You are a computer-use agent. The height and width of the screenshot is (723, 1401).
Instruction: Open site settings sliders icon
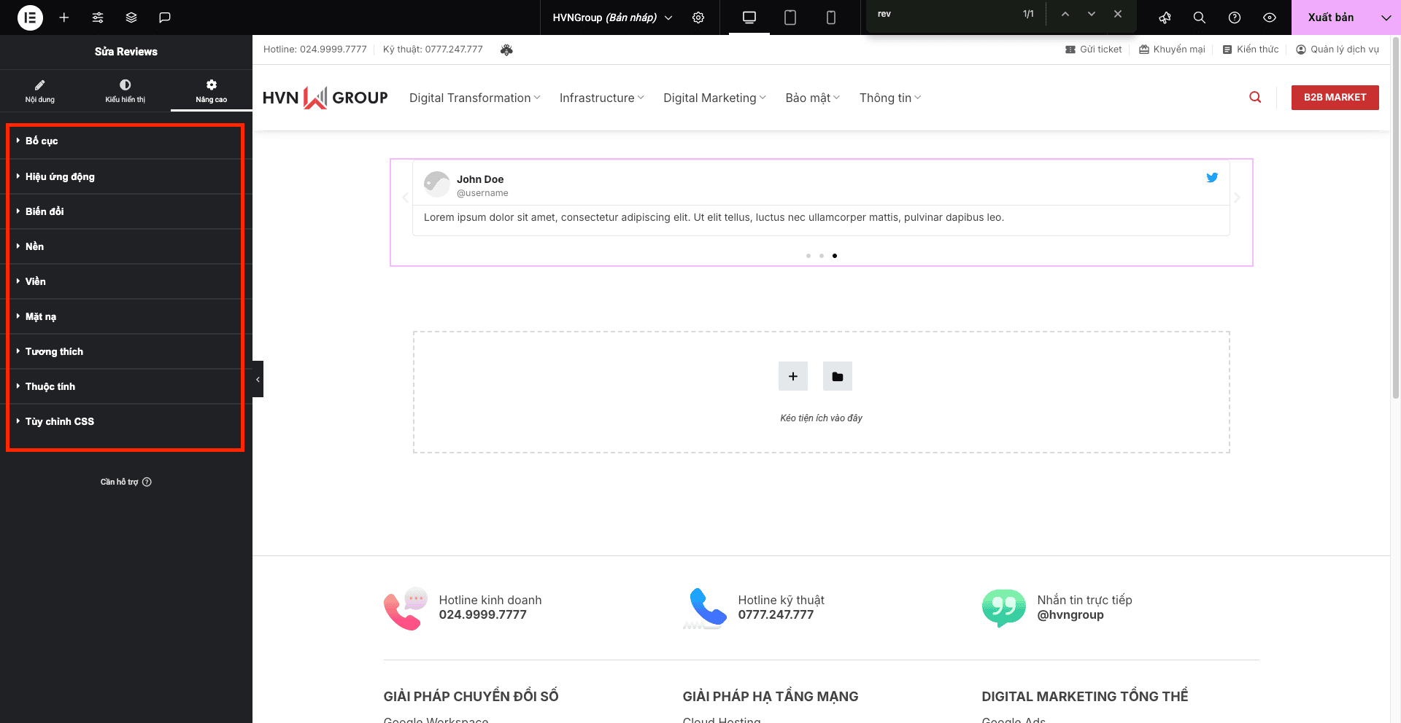pyautogui.click(x=98, y=17)
